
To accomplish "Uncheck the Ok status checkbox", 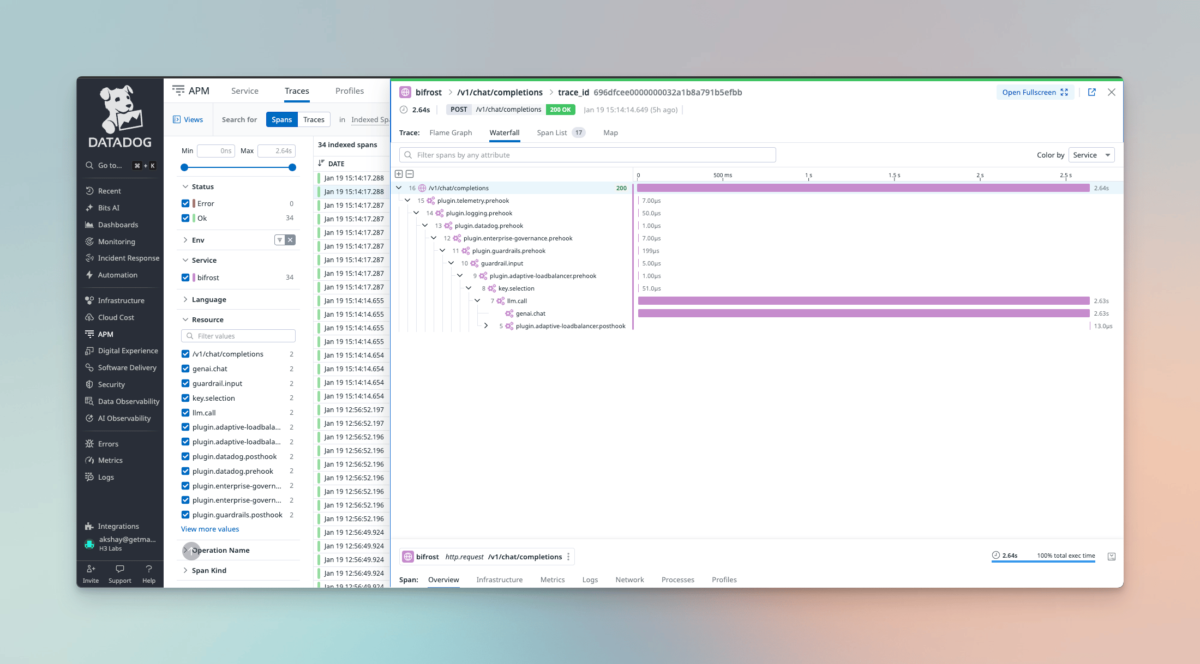I will (185, 218).
